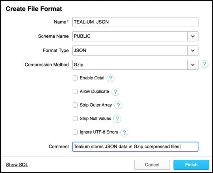Toggle Strip Outer Array checkbox
This screenshot has width=213, height=173.
pyautogui.click(x=75, y=105)
